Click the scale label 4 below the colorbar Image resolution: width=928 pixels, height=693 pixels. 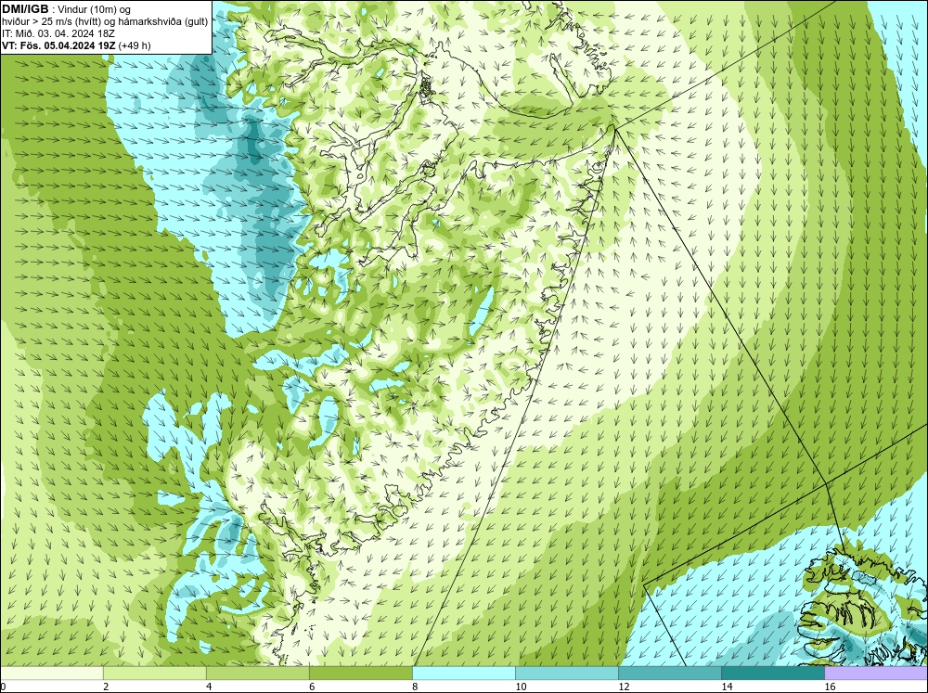(209, 687)
